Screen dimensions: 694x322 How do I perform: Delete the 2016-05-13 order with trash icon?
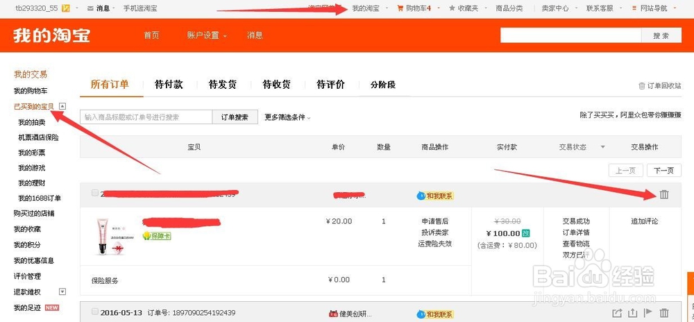click(664, 313)
